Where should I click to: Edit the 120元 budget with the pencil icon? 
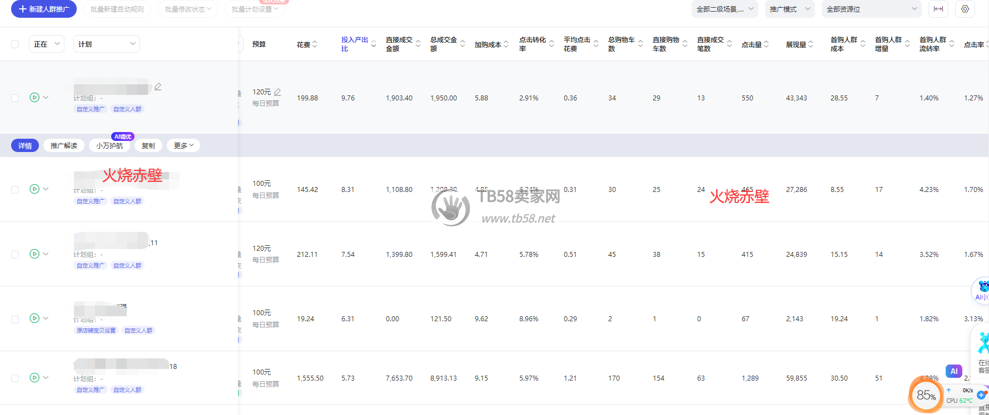[277, 92]
